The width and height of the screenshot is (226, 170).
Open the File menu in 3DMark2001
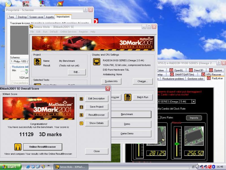pos(32,32)
